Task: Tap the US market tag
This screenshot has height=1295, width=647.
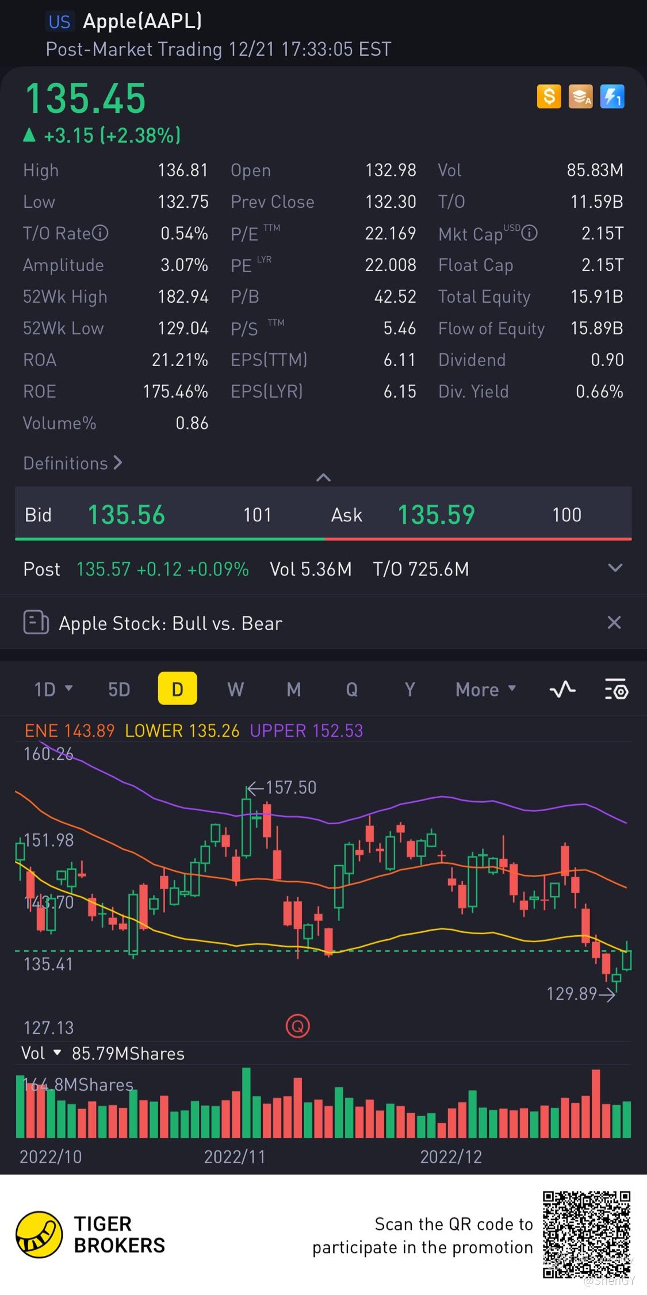Action: pos(59,22)
